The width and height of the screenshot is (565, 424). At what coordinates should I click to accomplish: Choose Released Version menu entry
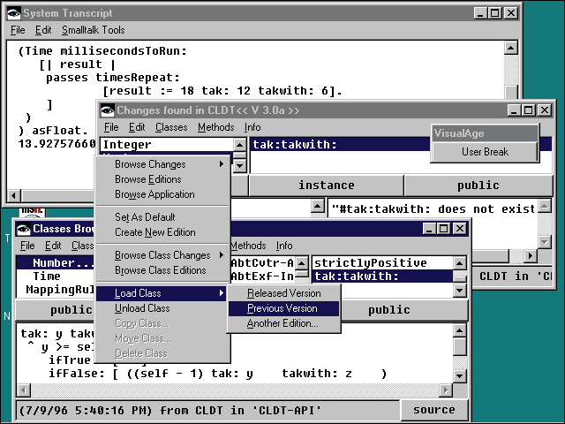pos(282,293)
